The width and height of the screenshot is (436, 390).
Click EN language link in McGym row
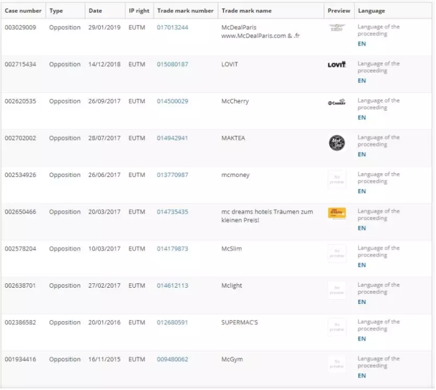pos(362,376)
